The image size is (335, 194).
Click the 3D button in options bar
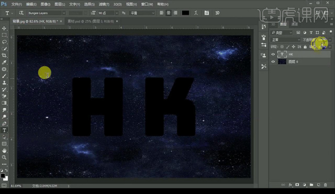point(217,13)
